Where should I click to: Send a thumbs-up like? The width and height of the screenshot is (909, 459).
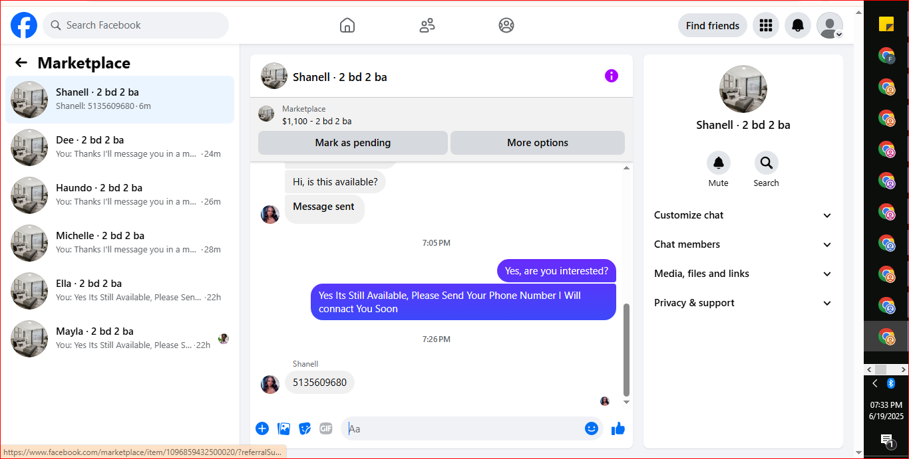tap(618, 428)
